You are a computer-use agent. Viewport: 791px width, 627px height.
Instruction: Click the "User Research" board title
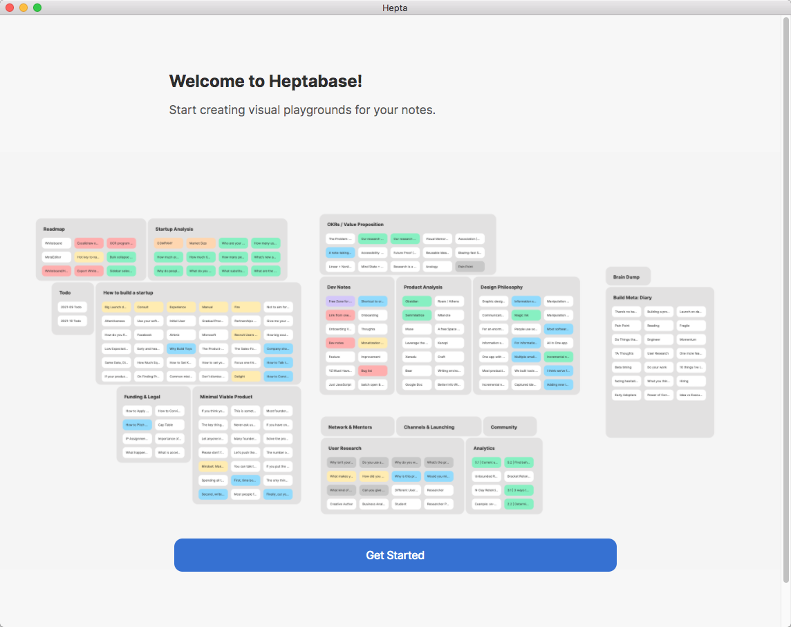pos(344,449)
